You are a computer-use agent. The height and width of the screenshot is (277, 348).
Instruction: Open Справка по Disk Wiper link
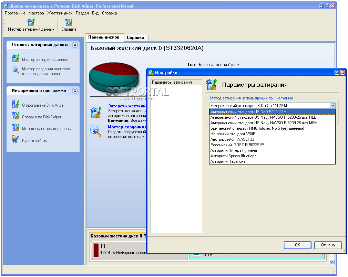click(x=41, y=117)
